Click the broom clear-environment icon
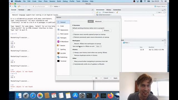 pos(117,12)
